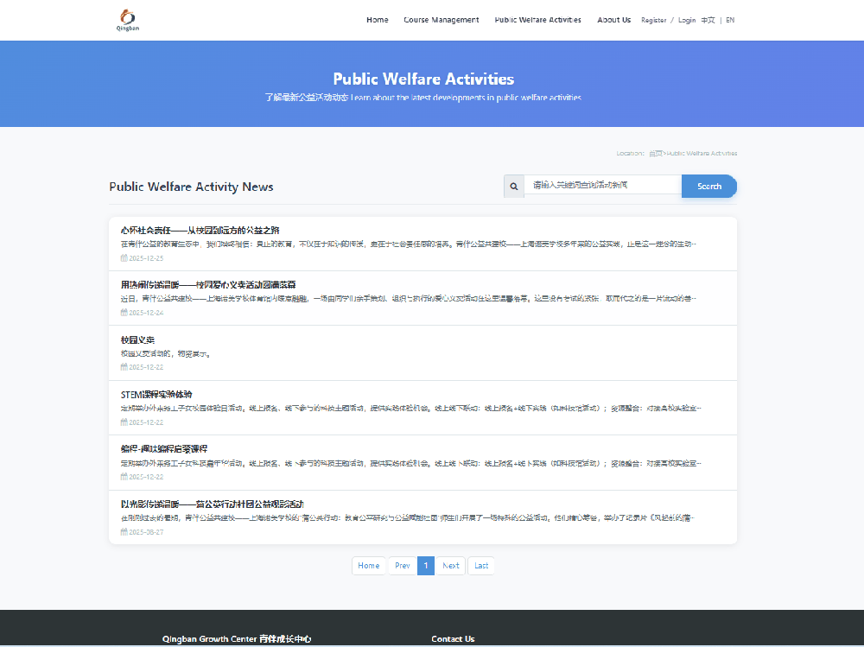The width and height of the screenshot is (864, 647).
Task: Go to Public Welfare Activities nav item
Action: [x=537, y=20]
